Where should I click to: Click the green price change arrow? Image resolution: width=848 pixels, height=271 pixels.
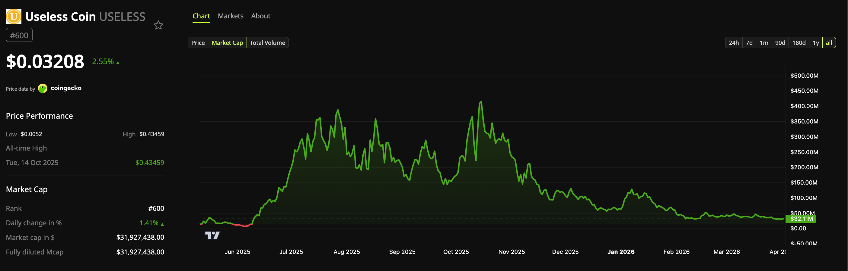118,62
